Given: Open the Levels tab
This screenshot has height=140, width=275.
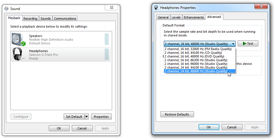Looking at the screenshot, I should click(x=176, y=17).
